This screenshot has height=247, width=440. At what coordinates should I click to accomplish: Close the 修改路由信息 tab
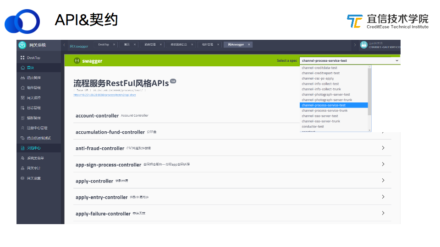click(192, 44)
